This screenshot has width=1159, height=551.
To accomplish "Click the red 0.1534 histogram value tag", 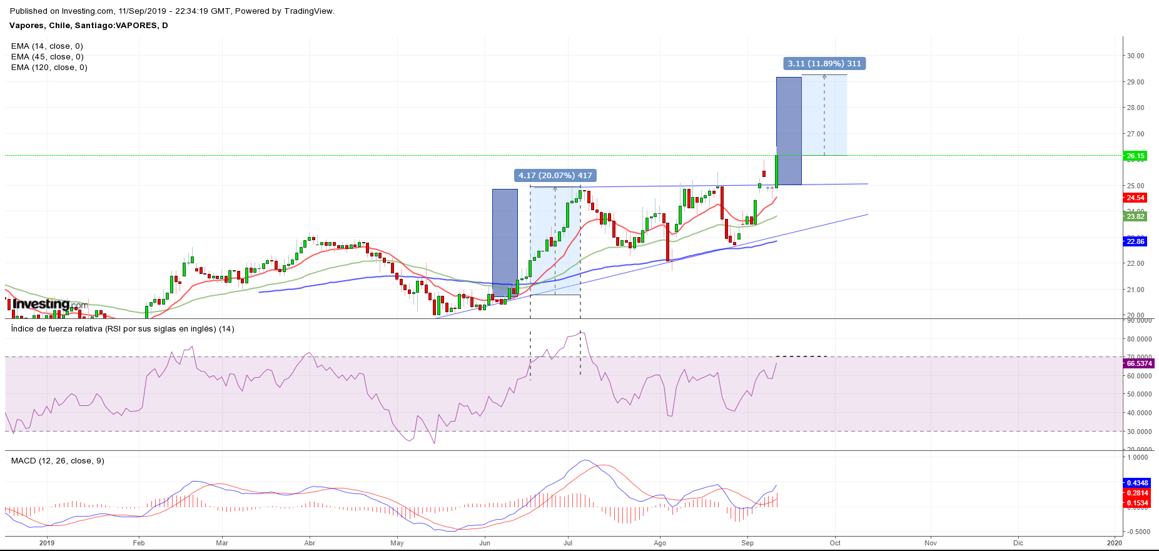I will [1137, 503].
